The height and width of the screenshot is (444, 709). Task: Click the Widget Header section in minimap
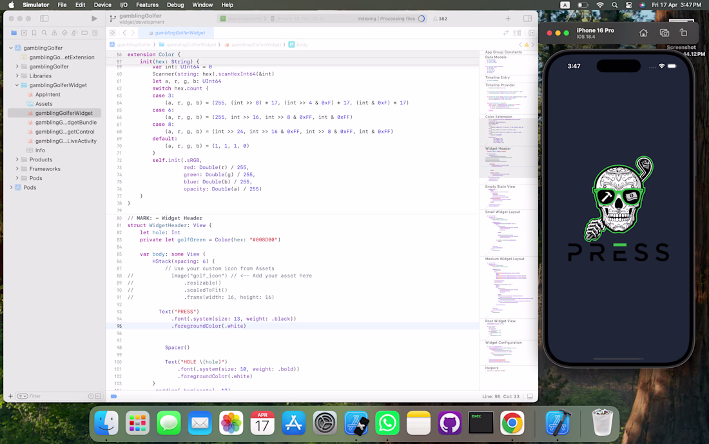[498, 148]
